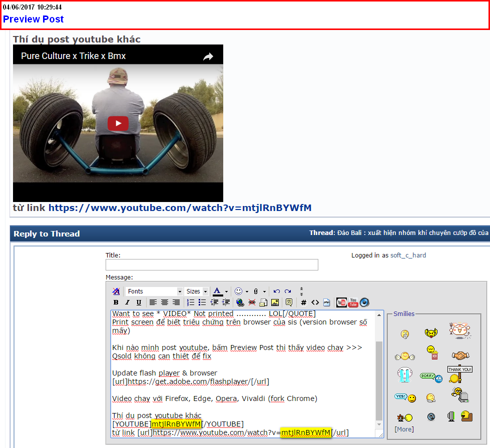This screenshot has width=490, height=448.
Task: Expand the text color picker arrow
Action: coord(226,291)
